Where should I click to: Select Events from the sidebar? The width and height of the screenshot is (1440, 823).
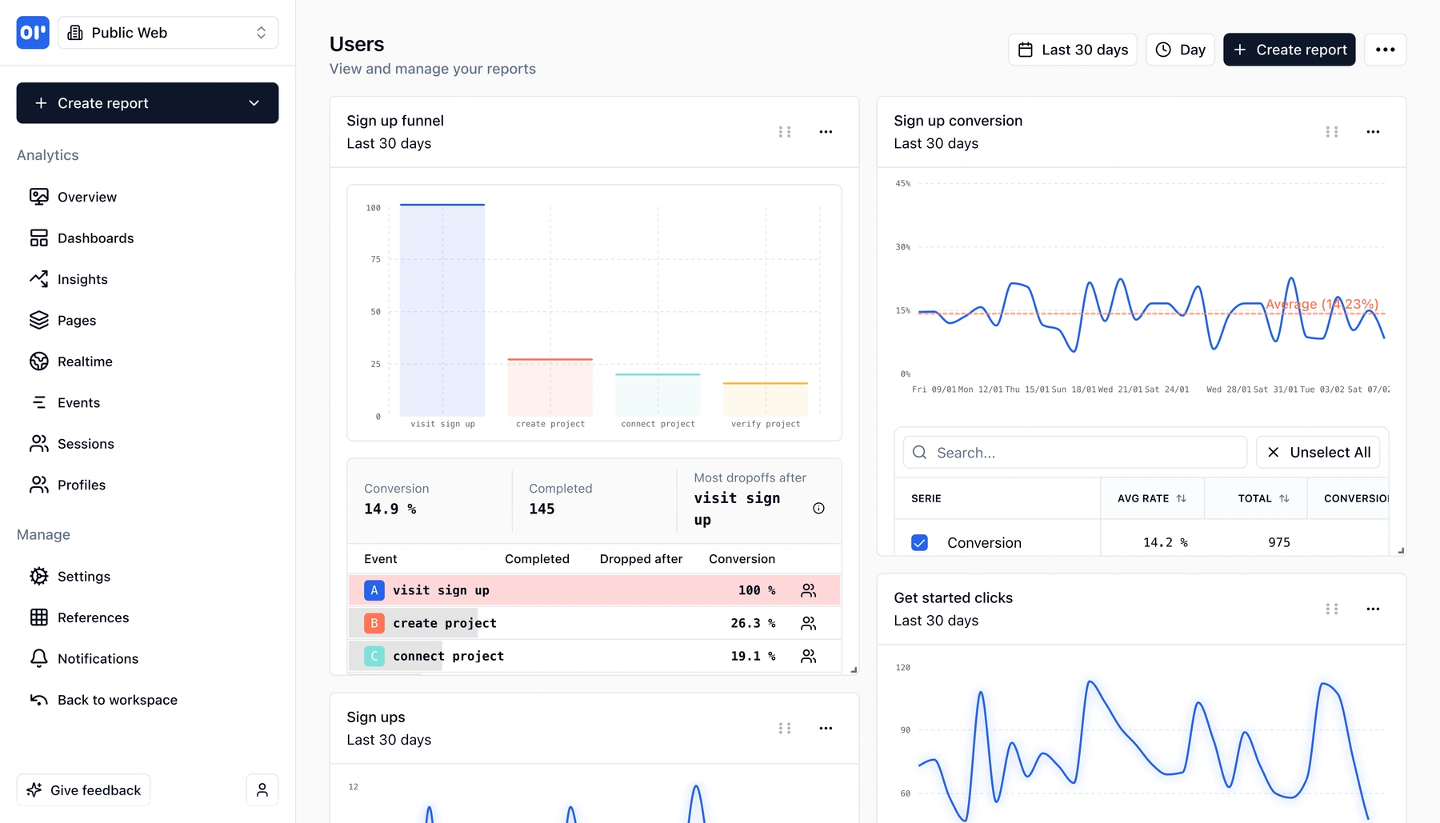[x=78, y=402]
